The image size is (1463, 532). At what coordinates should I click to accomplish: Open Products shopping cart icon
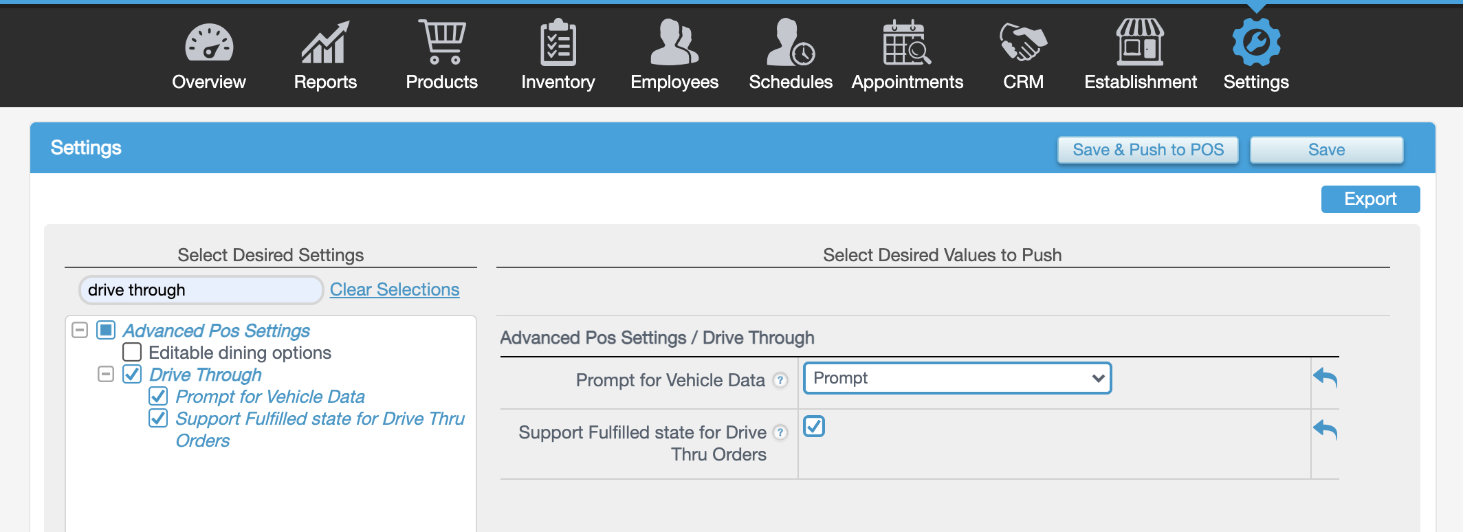[x=441, y=43]
